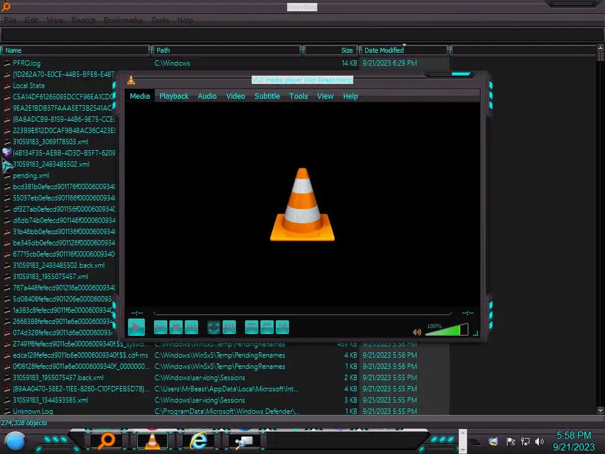Click the Everything magnifier icon in title bar

pos(6,6)
